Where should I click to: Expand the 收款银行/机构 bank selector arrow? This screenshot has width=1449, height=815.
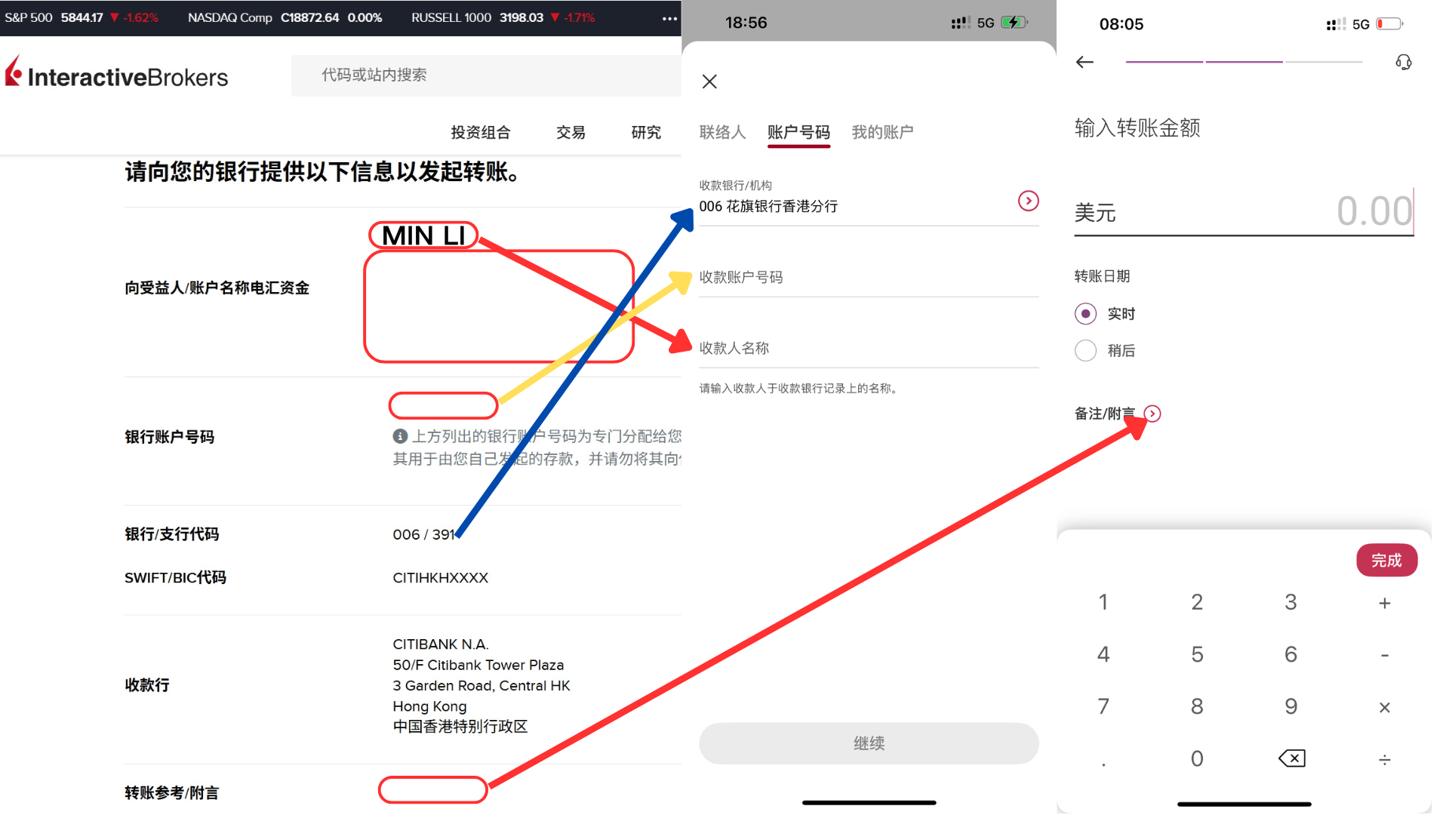pyautogui.click(x=1028, y=201)
